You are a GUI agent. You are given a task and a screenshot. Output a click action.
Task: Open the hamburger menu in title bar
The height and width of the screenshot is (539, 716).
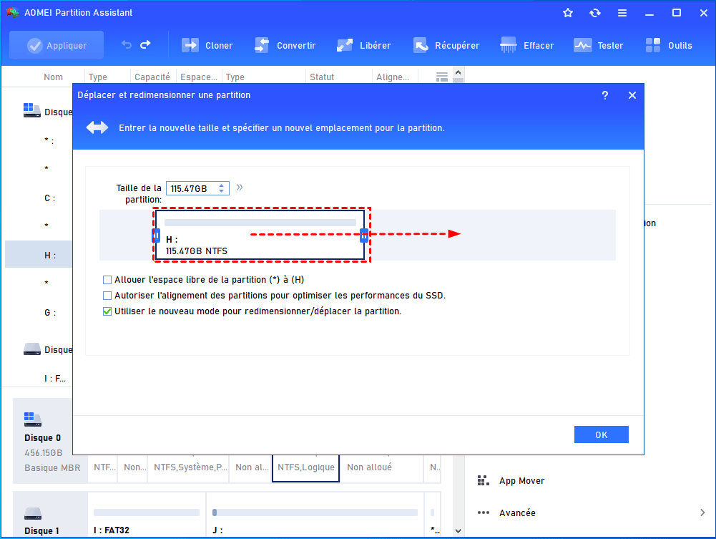point(622,13)
